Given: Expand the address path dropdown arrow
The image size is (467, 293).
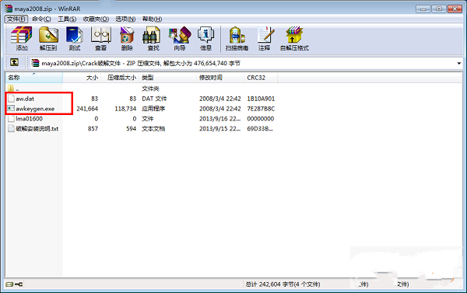Looking at the screenshot, I should point(458,63).
